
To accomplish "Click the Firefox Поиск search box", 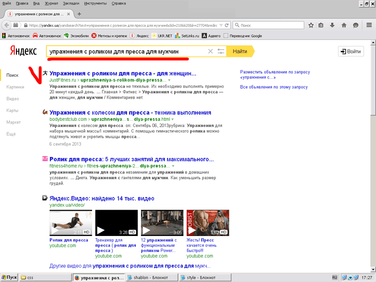I will coord(268,25).
